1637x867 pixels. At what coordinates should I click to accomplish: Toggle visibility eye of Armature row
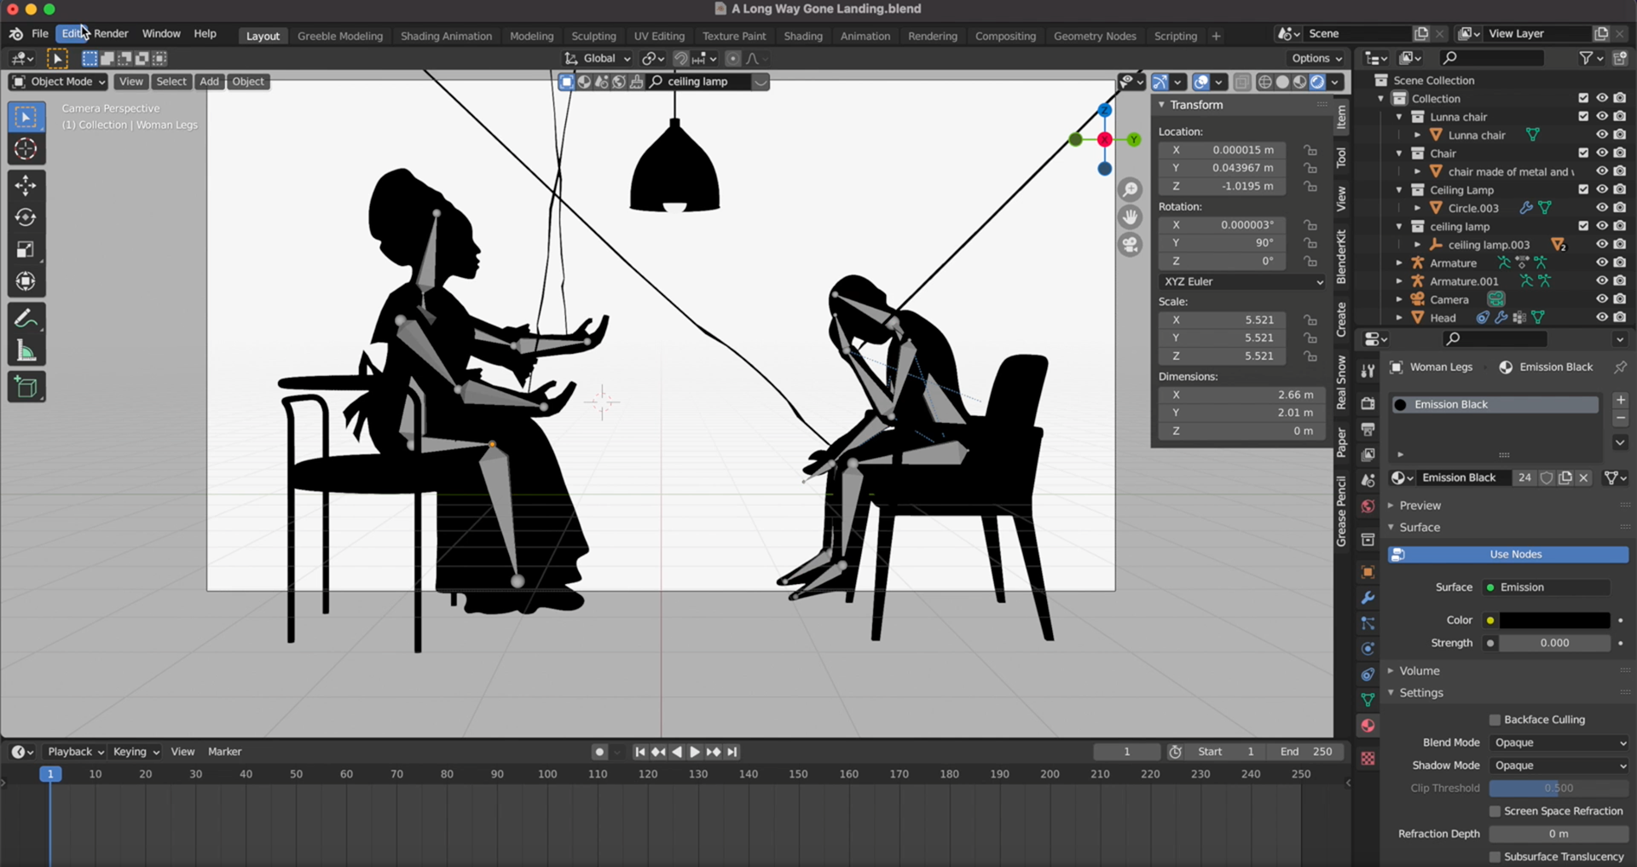pyautogui.click(x=1601, y=263)
